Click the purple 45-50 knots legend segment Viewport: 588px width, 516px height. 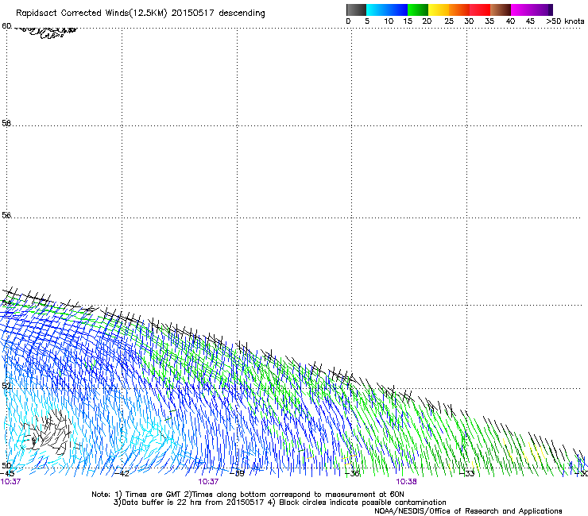(542, 10)
